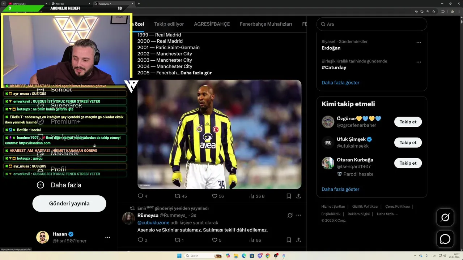The image size is (463, 260).
Task: Select the Takip ediliyor timeline tab
Action: click(x=169, y=24)
